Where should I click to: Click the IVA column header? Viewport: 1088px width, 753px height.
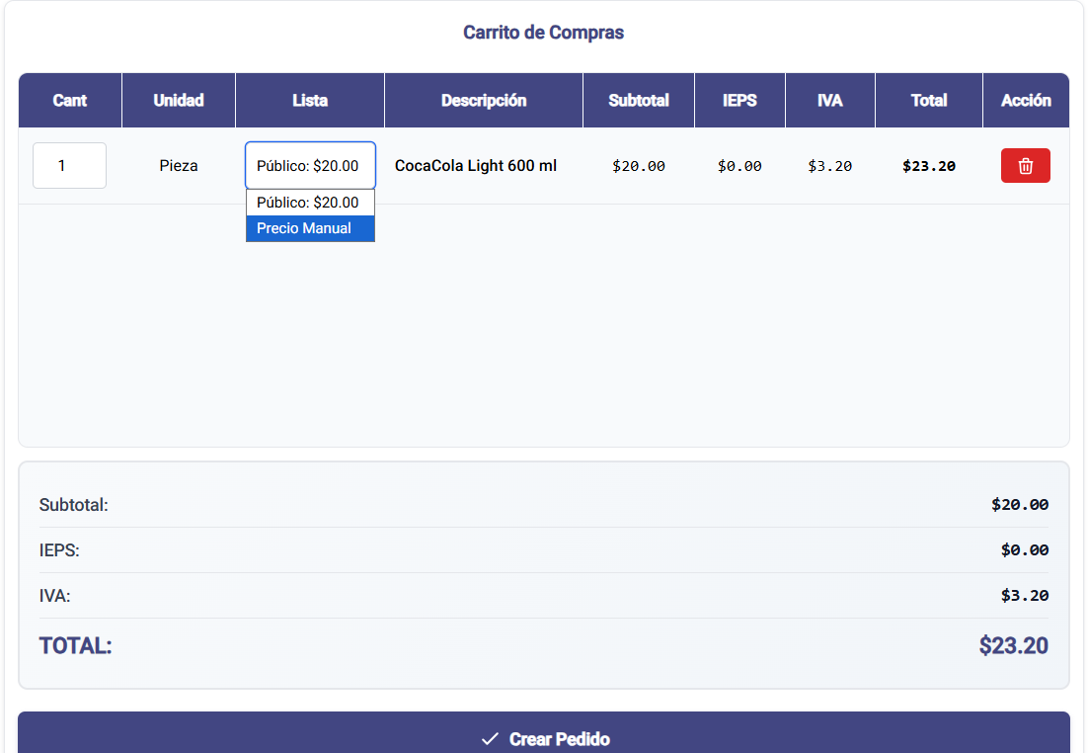pyautogui.click(x=830, y=100)
